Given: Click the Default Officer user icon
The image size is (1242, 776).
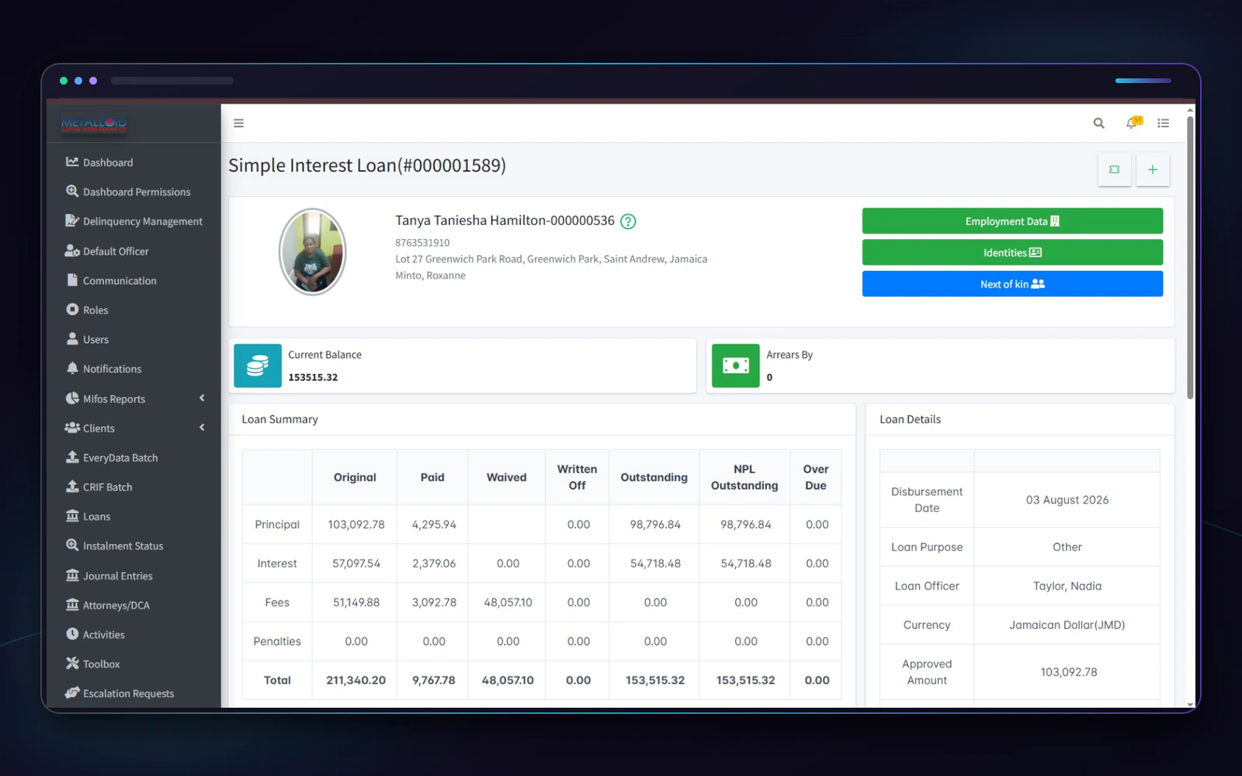Looking at the screenshot, I should (72, 251).
